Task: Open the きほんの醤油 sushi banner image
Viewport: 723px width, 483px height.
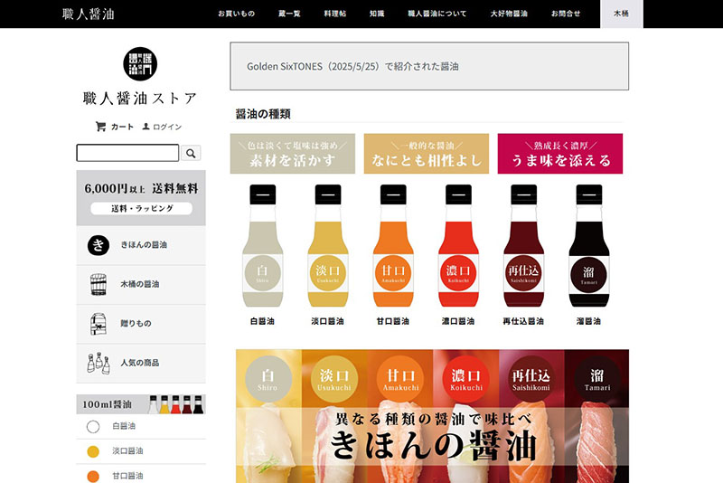Action: coord(432,416)
